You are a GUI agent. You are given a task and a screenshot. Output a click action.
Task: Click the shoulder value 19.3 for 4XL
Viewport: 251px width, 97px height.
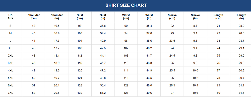(x=57, y=71)
